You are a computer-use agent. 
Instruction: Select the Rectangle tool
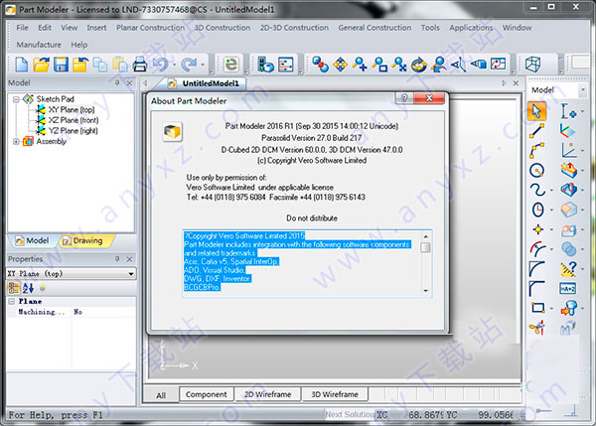[x=537, y=308]
